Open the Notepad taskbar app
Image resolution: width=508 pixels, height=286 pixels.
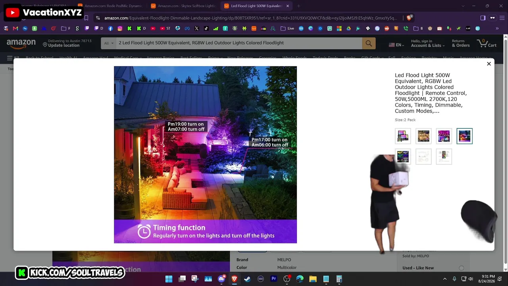pyautogui.click(x=326, y=279)
